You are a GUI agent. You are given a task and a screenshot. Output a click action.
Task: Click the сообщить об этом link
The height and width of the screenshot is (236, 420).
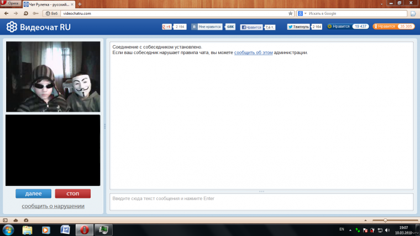(x=253, y=53)
